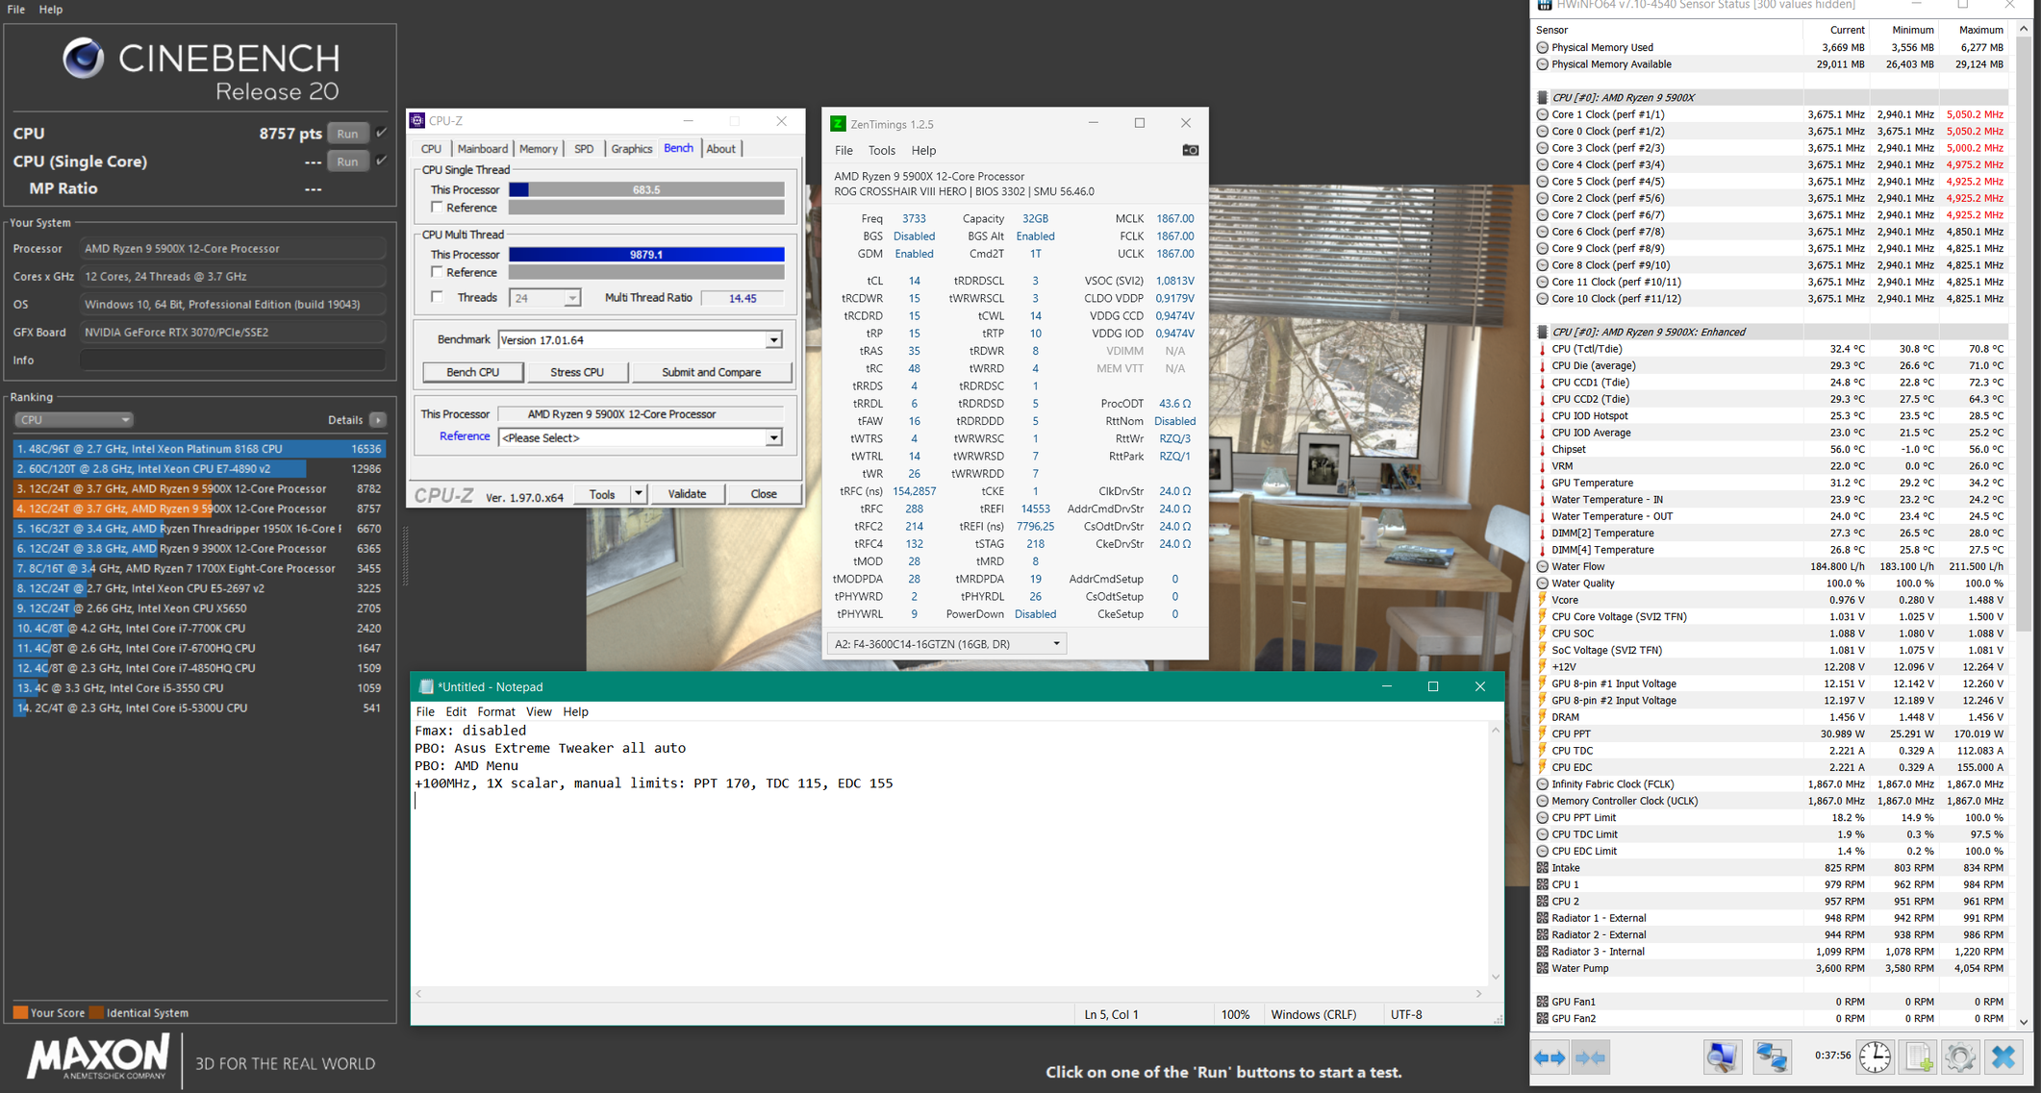The image size is (2041, 1093).
Task: Open the ZenTimings Tools menu
Action: click(x=881, y=150)
